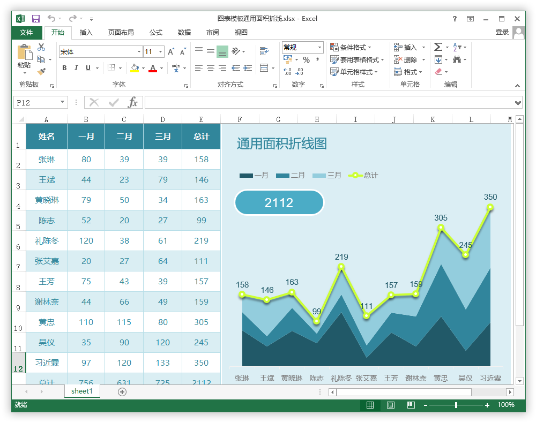Open the font size dropdown

[160, 51]
